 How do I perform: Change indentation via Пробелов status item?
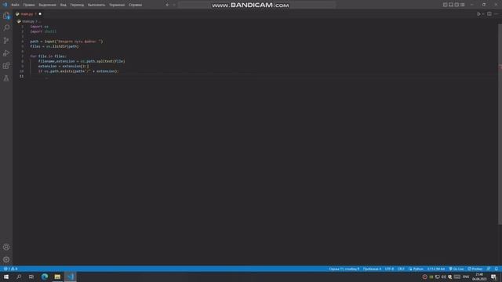point(372,269)
